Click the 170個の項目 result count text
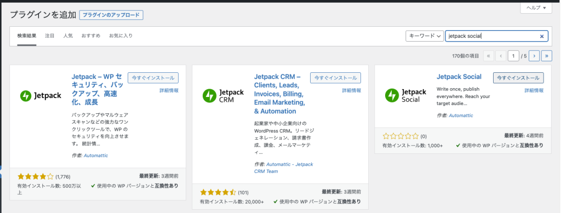Viewport: 561px width, 213px height. pos(466,56)
